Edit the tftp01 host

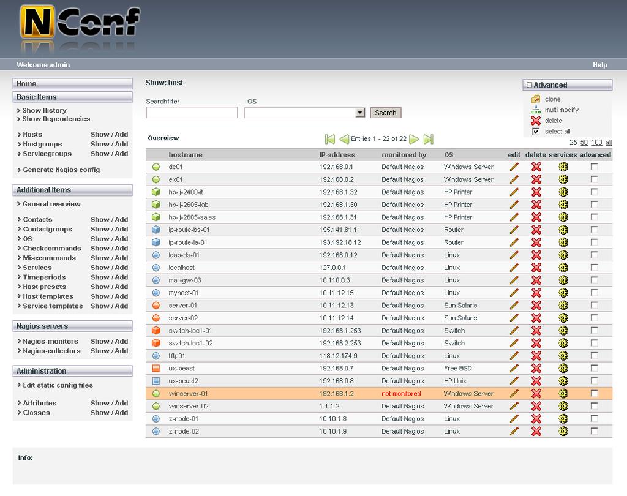click(514, 356)
